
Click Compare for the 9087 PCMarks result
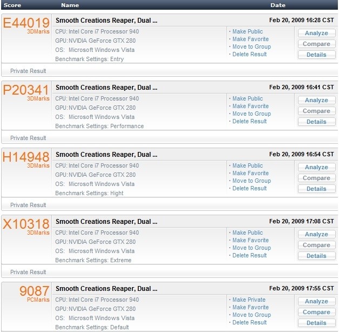[x=316, y=312]
